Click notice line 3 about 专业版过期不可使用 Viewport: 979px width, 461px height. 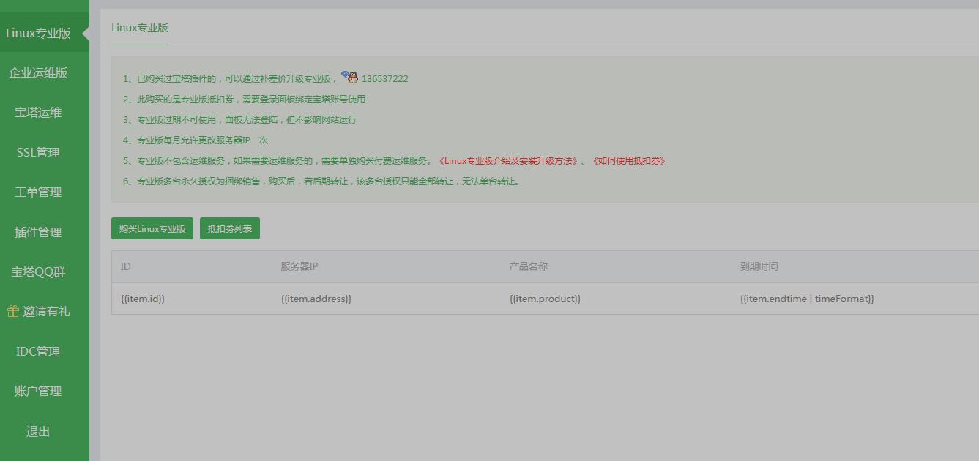(240, 119)
